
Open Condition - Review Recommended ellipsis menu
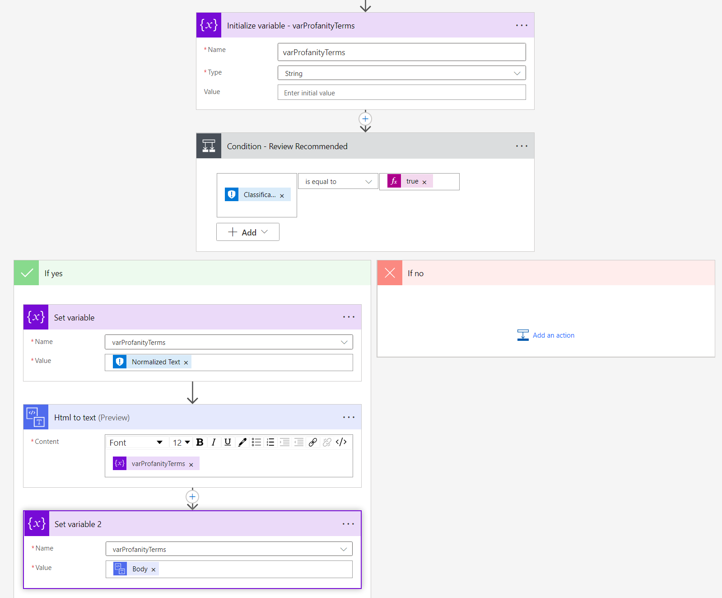[x=522, y=146]
